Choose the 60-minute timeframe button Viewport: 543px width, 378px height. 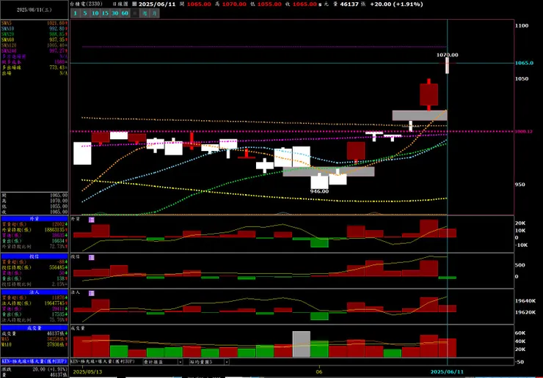click(125, 13)
